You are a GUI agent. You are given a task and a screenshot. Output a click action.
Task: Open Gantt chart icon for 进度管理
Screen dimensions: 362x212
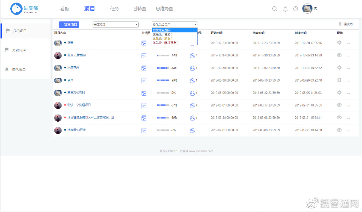[144, 68]
